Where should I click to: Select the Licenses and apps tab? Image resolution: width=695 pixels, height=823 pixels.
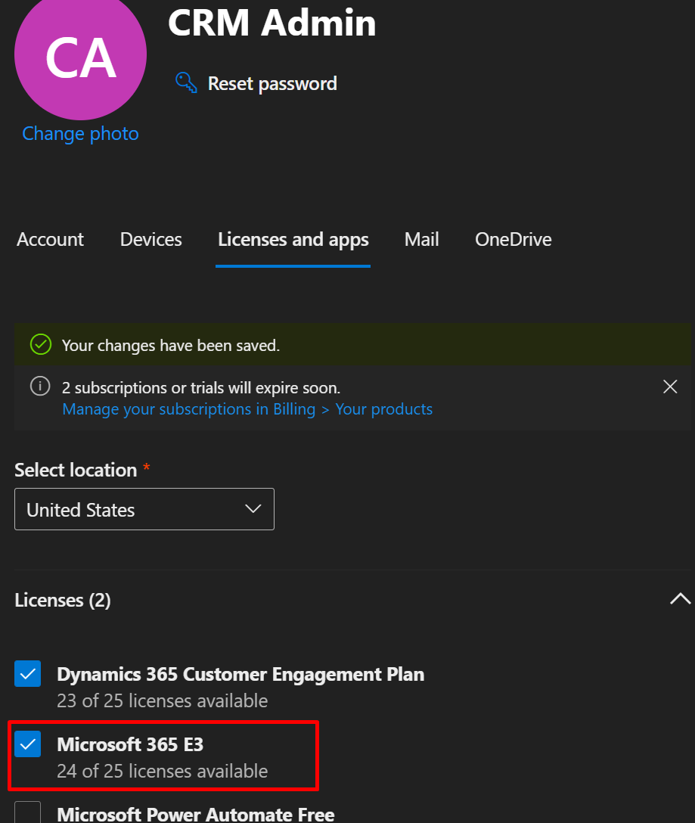pyautogui.click(x=293, y=240)
